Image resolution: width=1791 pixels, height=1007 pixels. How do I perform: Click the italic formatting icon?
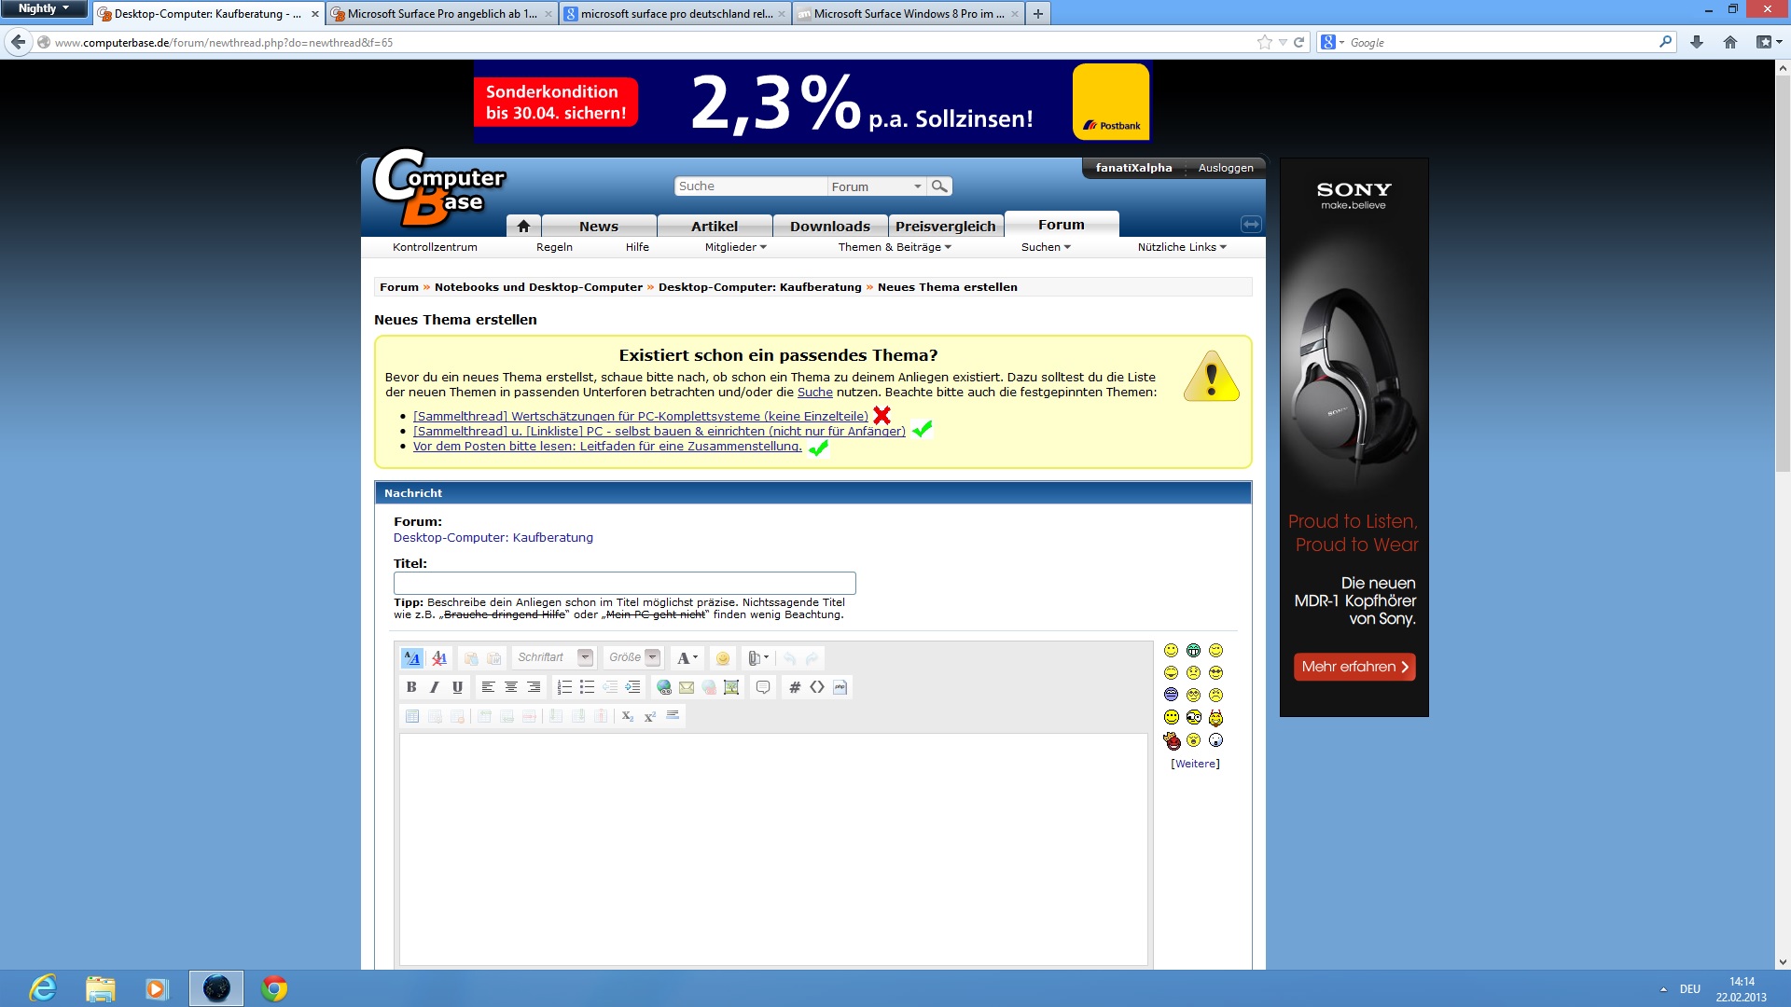[x=434, y=687]
